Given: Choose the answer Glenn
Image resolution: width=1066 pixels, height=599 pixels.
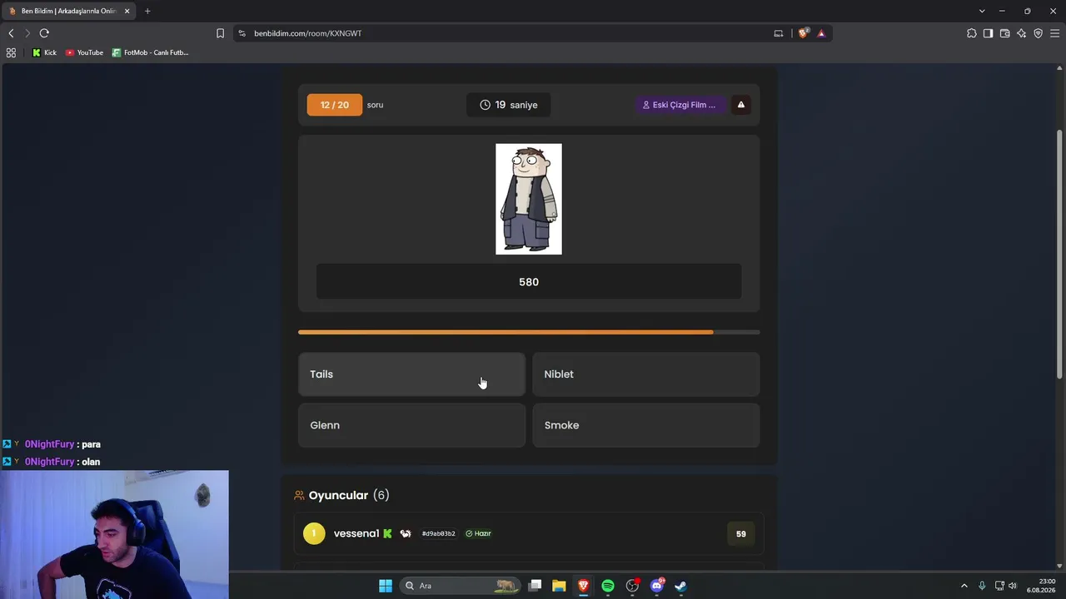Looking at the screenshot, I should (x=411, y=425).
